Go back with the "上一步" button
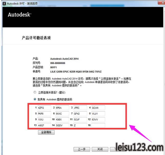 click(82, 149)
